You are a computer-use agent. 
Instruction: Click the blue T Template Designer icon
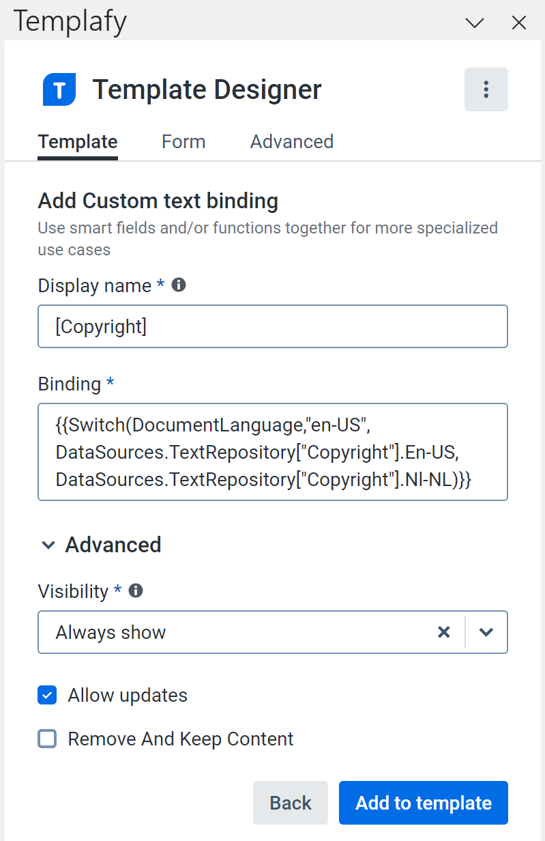click(x=59, y=89)
